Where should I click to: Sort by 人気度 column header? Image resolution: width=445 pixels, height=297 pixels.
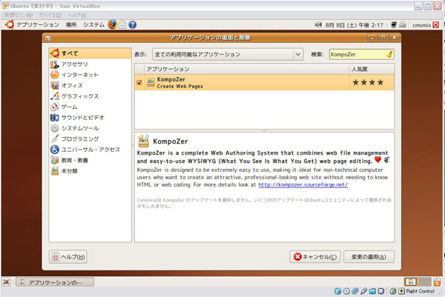[x=372, y=69]
